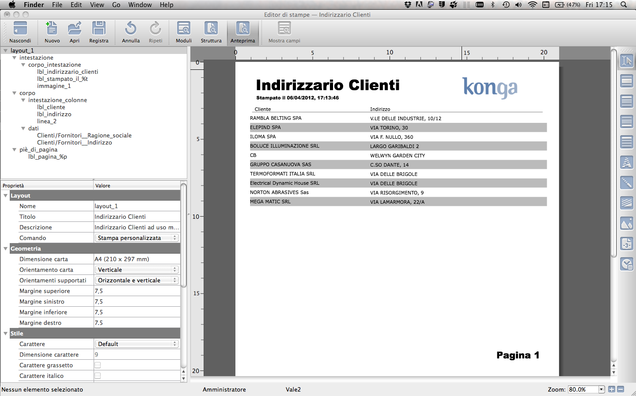Select lbl_cliente in the layout tree
Image resolution: width=636 pixels, height=396 pixels.
51,107
